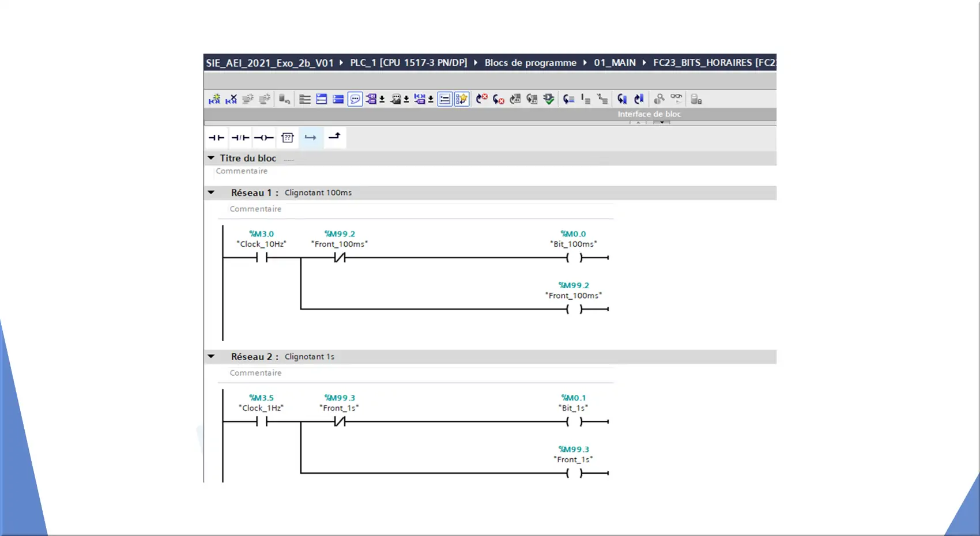The image size is (980, 536).
Task: Click the insert network toolbar icon
Action: click(x=214, y=99)
